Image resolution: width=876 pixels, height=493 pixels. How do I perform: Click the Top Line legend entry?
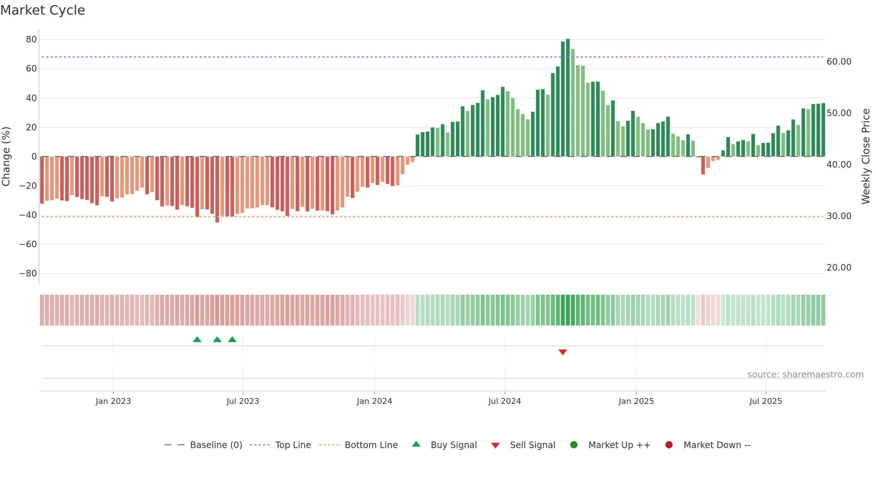280,445
